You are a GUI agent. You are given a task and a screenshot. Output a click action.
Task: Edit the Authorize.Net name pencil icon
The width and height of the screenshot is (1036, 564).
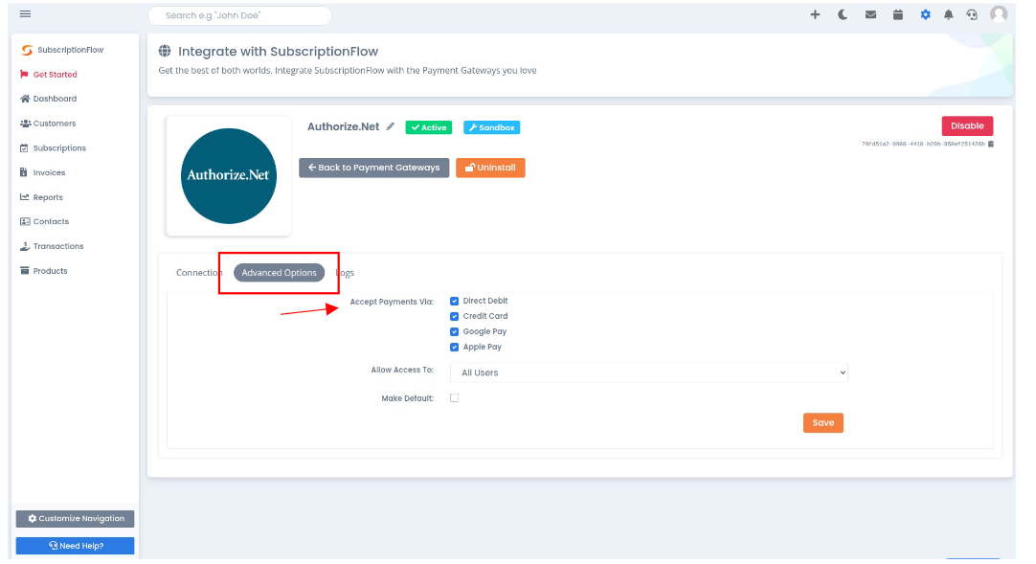point(391,126)
